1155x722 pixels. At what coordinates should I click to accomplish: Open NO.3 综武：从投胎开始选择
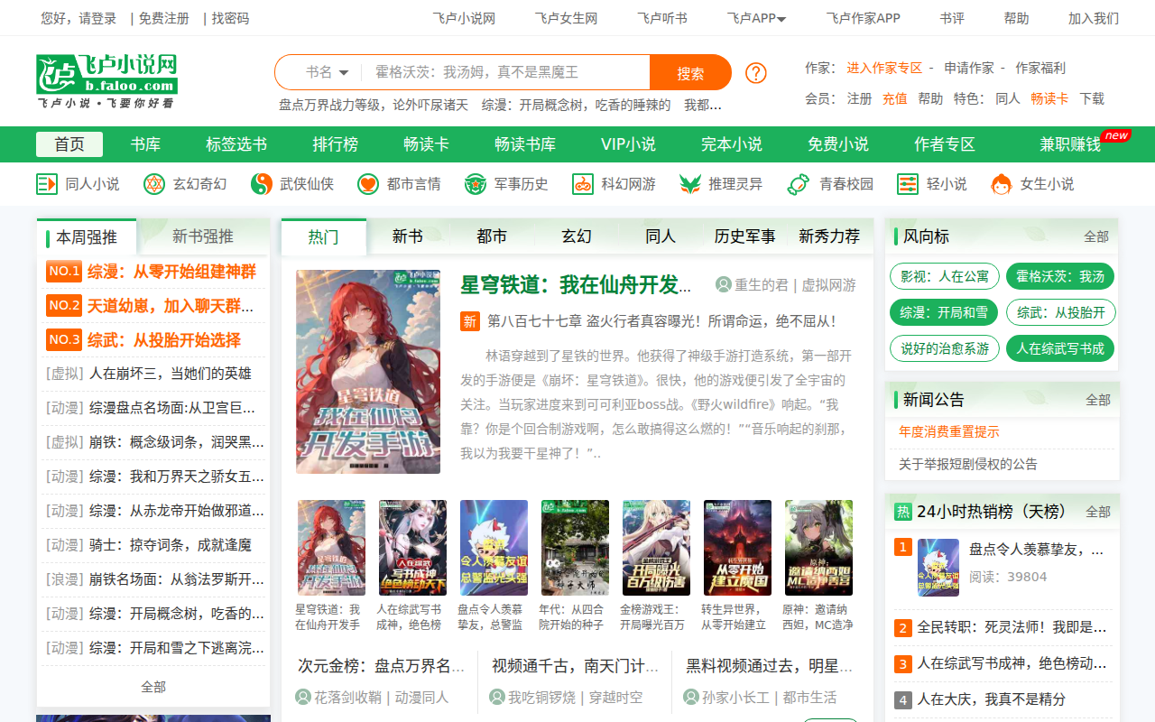[x=165, y=340]
